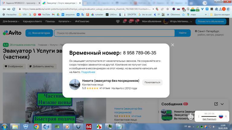Open Другие закладки folder

tap(220, 14)
